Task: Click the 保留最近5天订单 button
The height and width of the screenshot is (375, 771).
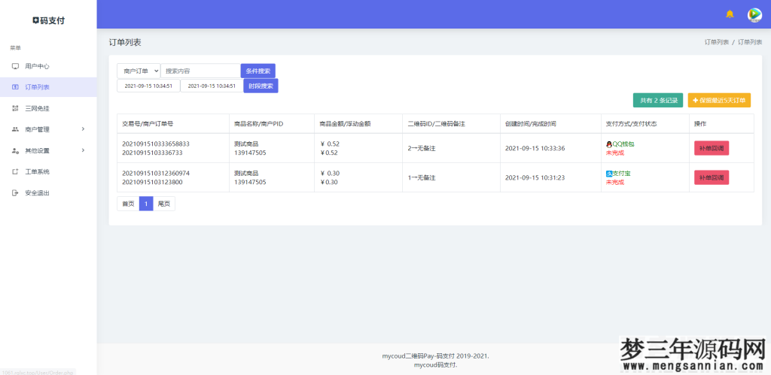Action: [x=719, y=100]
